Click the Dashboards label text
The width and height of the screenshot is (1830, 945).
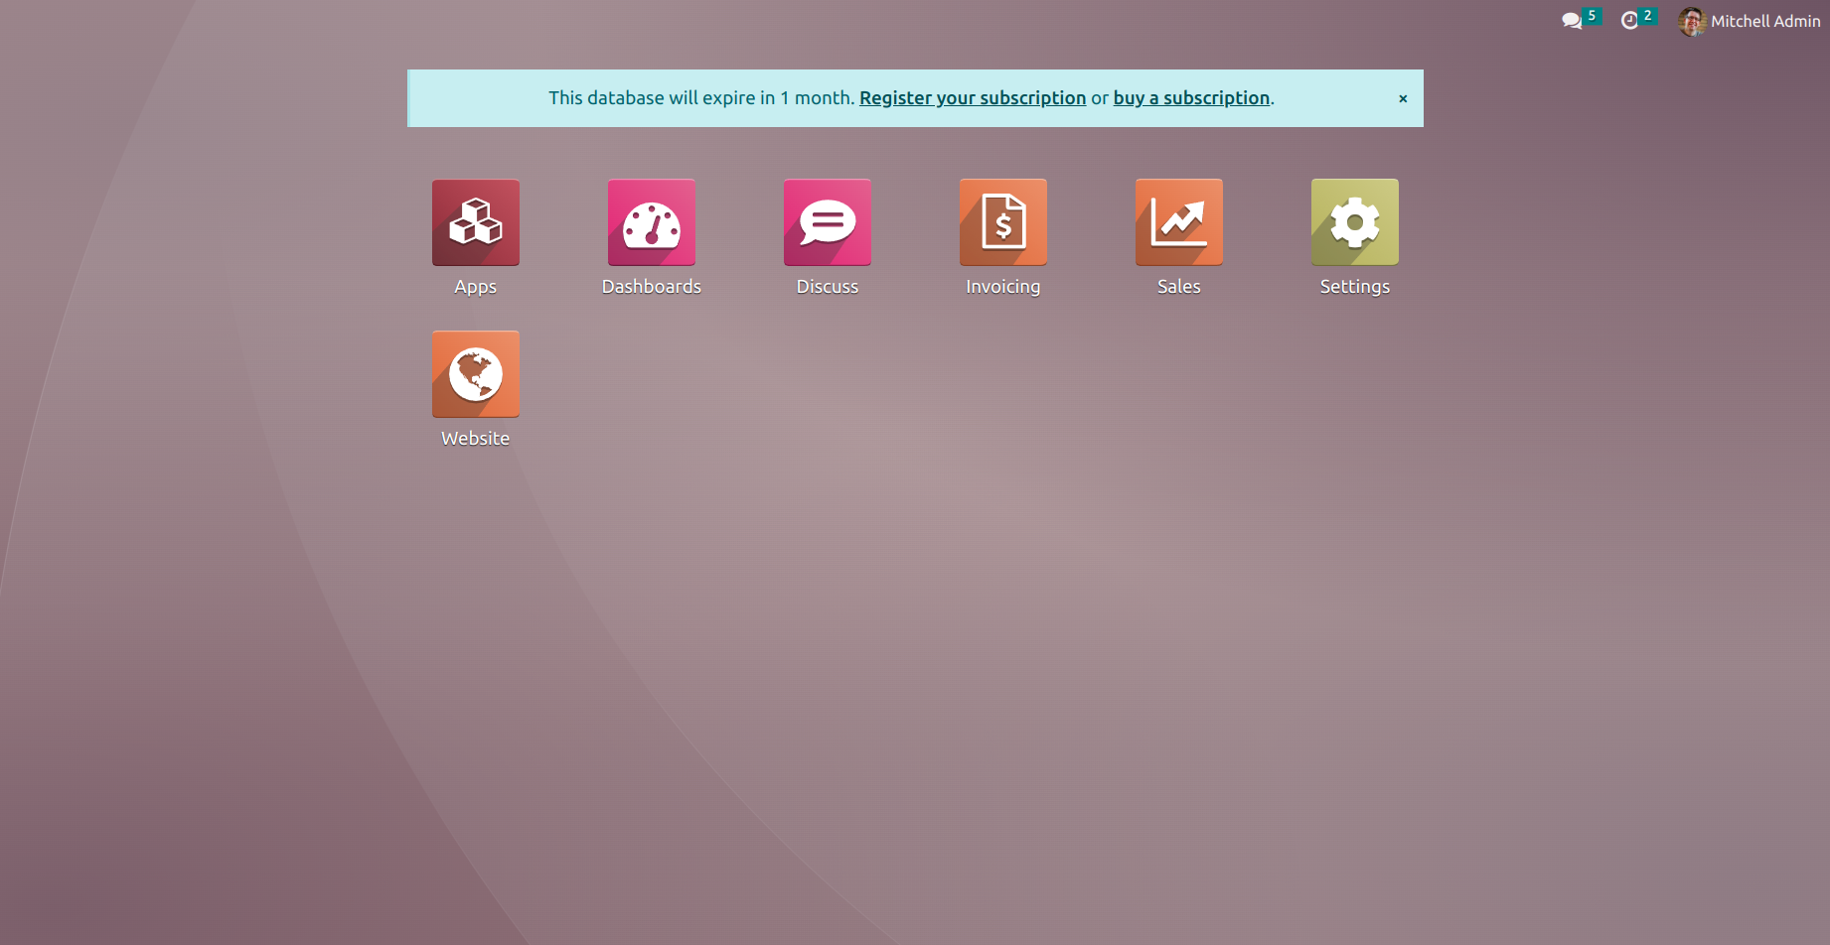652,287
